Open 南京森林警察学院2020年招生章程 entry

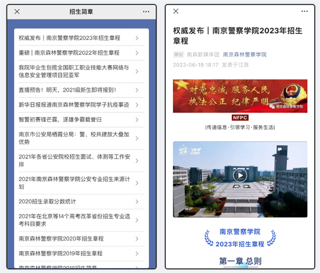click(82, 239)
